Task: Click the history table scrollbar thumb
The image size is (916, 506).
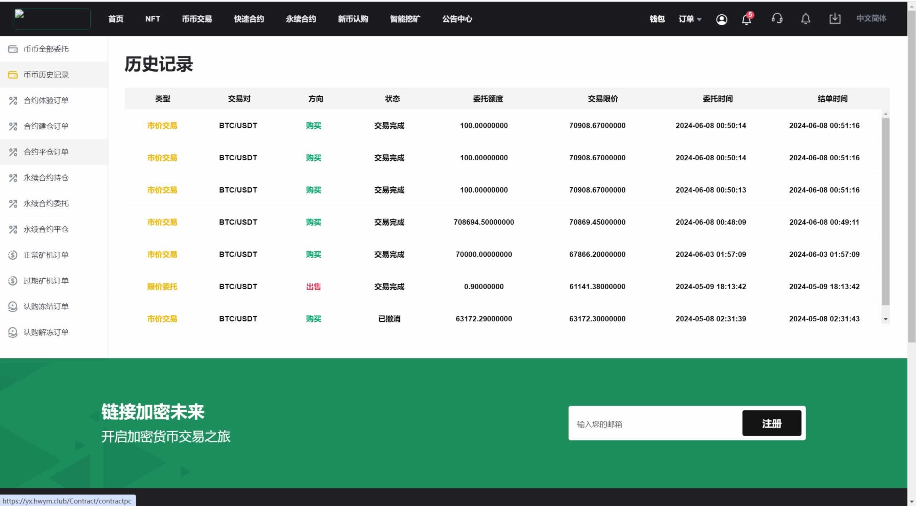Action: 886,211
